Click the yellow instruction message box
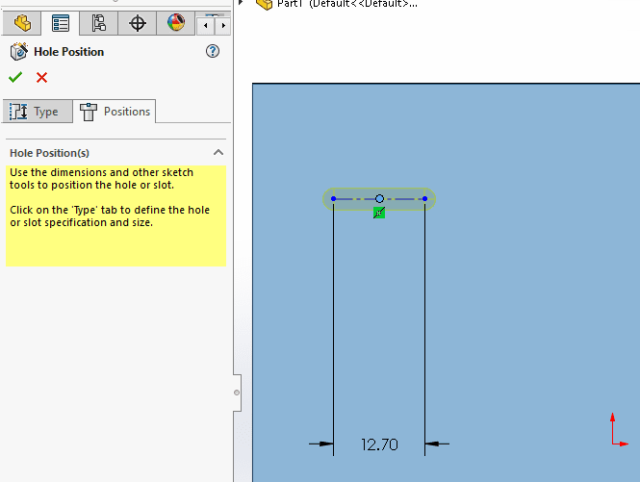This screenshot has height=482, width=640. pyautogui.click(x=115, y=216)
